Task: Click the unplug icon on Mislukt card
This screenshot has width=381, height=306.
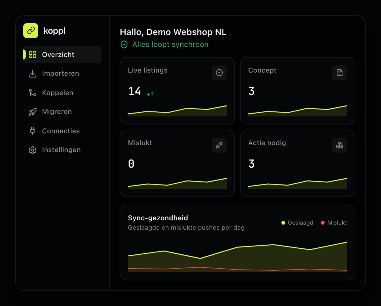Action: (219, 145)
